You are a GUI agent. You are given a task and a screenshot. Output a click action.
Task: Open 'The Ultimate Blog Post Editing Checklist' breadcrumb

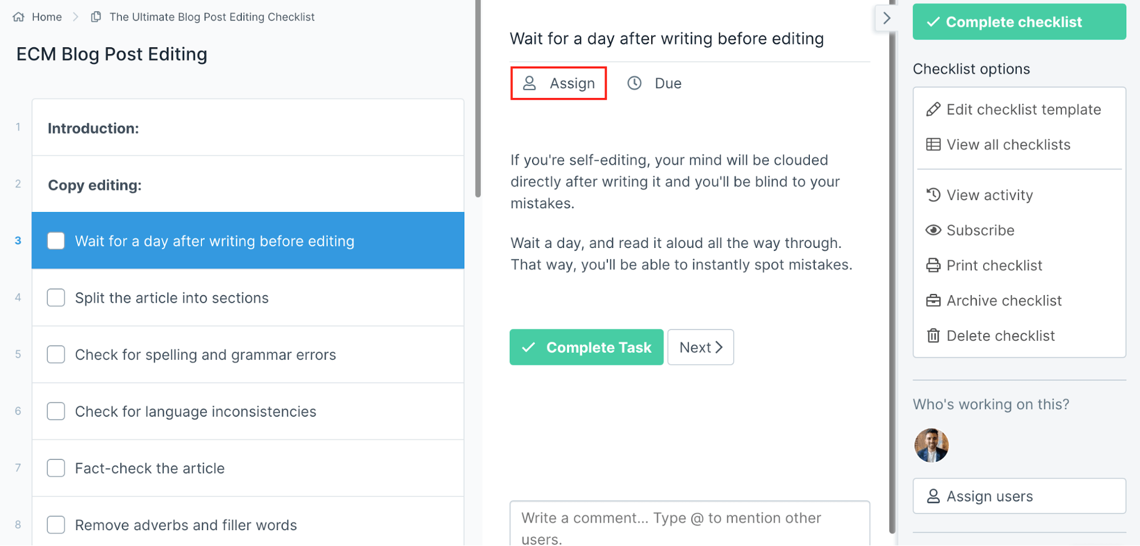pos(212,17)
